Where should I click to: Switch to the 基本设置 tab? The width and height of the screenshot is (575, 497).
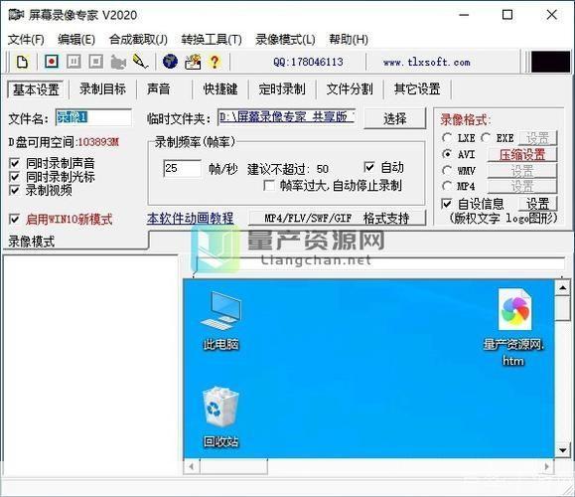36,89
